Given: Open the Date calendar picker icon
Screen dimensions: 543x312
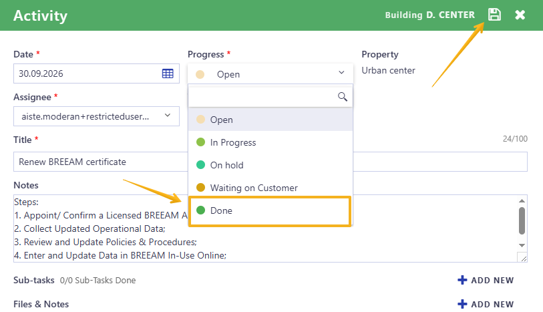Looking at the screenshot, I should coord(168,73).
